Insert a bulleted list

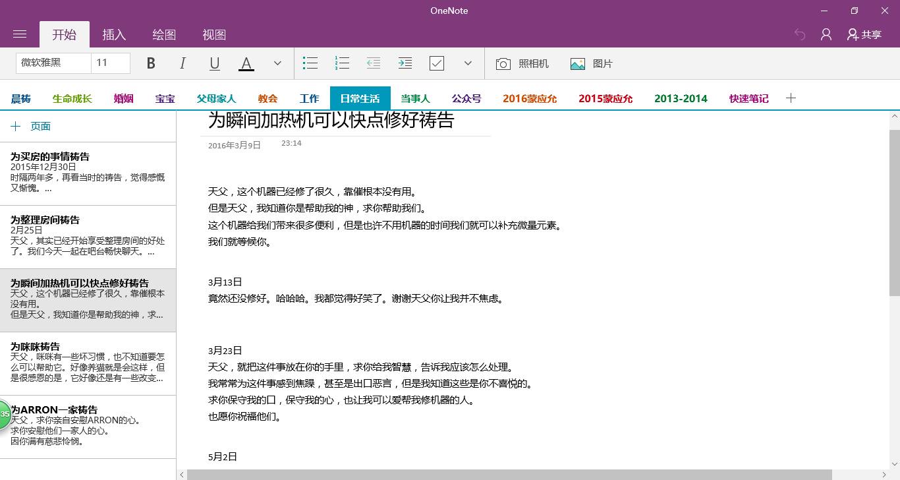tap(310, 63)
